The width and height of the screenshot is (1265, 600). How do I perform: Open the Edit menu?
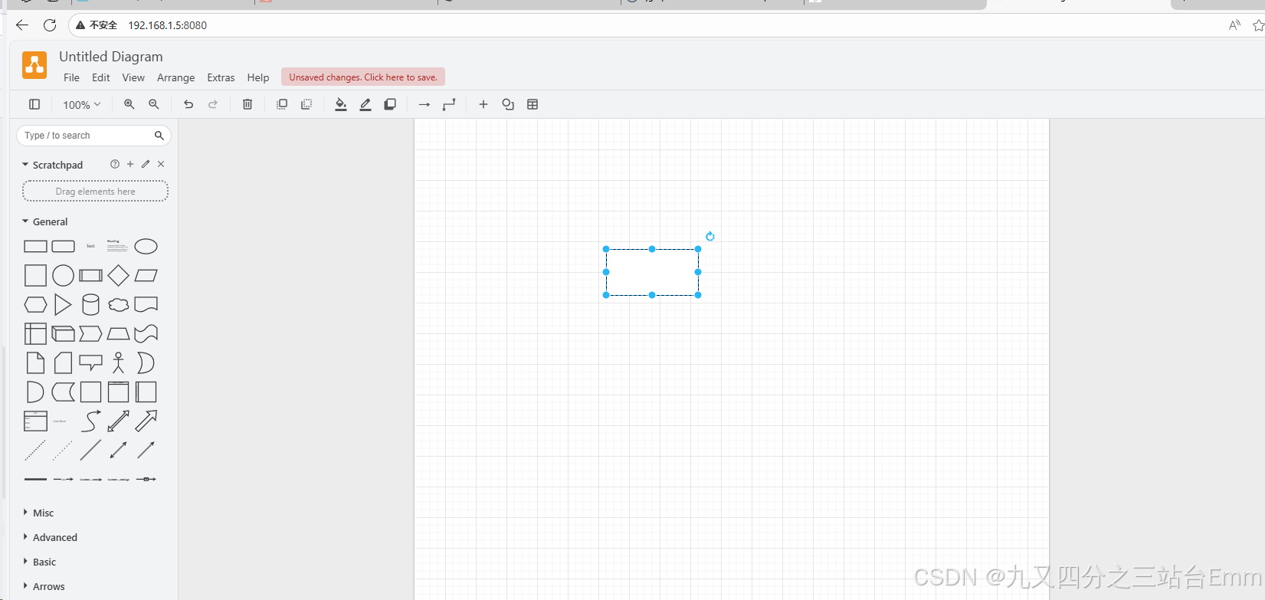101,77
